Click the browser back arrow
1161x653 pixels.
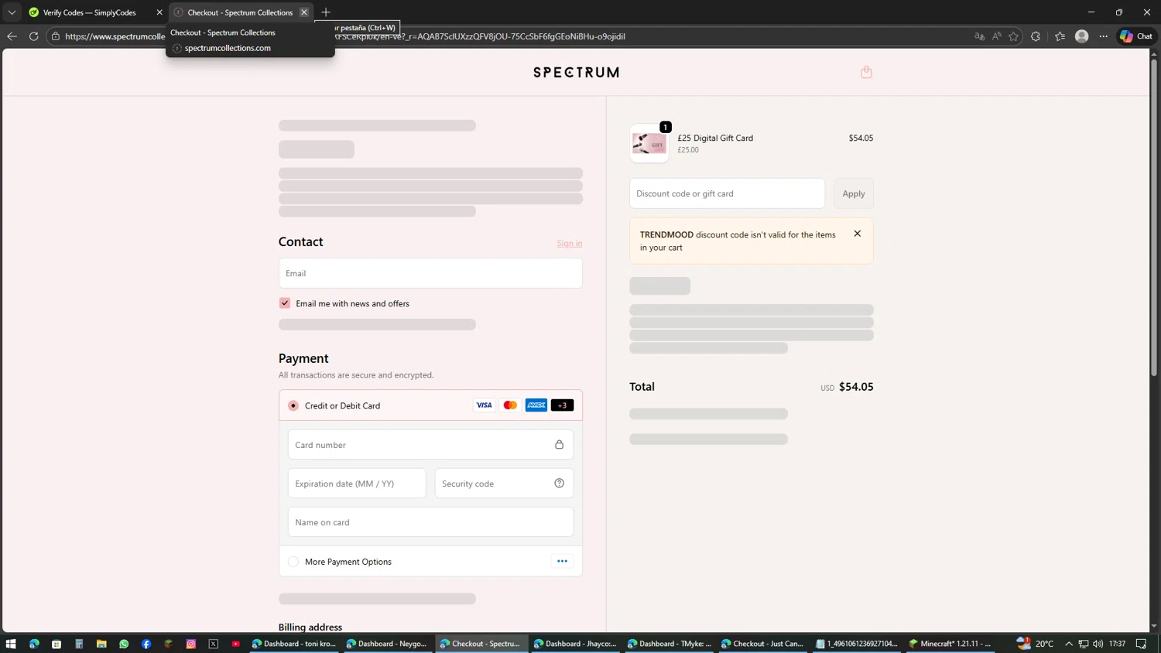(12, 36)
